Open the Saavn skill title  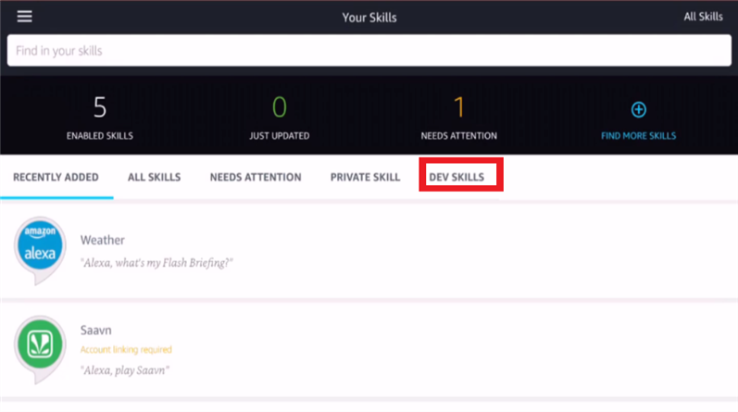coord(96,331)
